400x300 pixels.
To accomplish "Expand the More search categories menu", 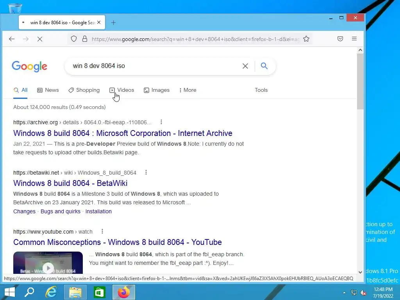I will [188, 90].
